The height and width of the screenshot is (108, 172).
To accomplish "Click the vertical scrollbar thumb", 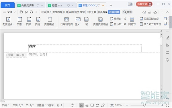I will pyautogui.click(x=161, y=41).
